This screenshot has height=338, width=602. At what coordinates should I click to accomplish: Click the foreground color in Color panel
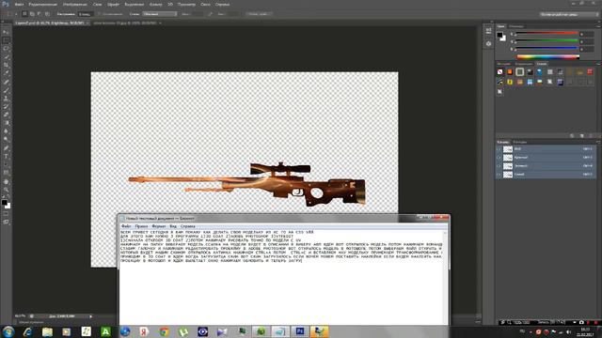coord(499,35)
